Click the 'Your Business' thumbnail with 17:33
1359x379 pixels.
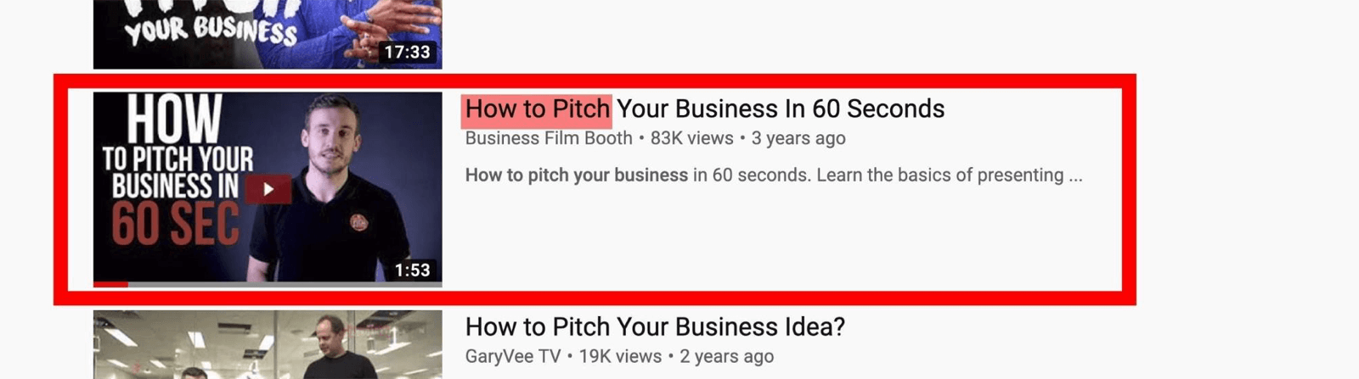[x=268, y=34]
